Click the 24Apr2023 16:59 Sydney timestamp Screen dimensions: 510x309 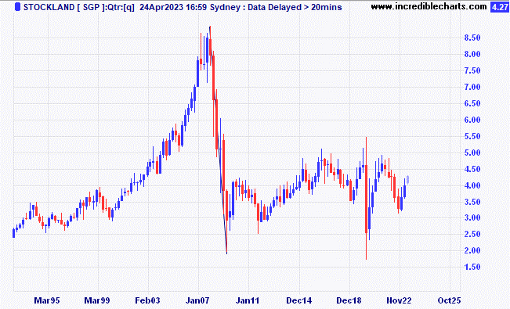point(190,7)
